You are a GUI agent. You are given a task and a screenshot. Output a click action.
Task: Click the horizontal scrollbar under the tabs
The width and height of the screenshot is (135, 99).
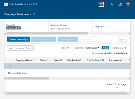(48, 33)
